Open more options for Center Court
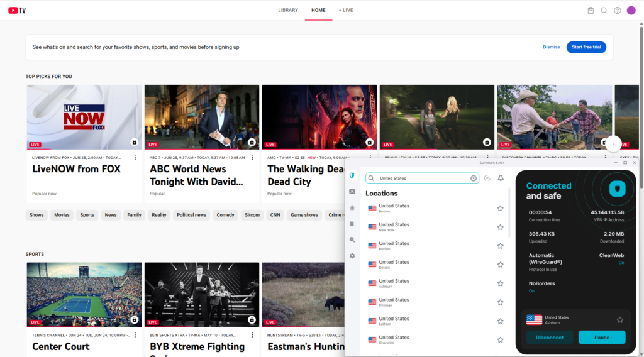 pyautogui.click(x=135, y=335)
